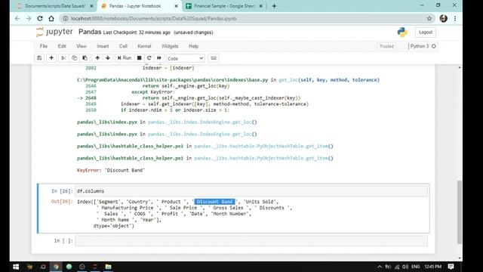Move the selected cell up
The image size is (483, 272).
point(97,58)
